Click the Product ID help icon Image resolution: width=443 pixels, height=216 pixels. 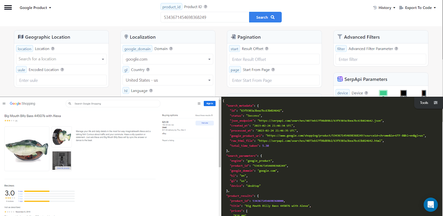205,7
